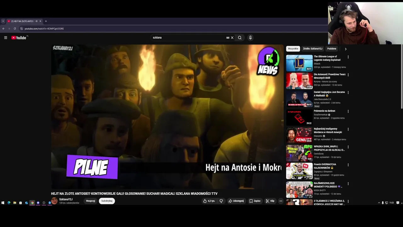Select the Wszystkie filter chip
Viewport: 403px width, 227px height.
293,49
